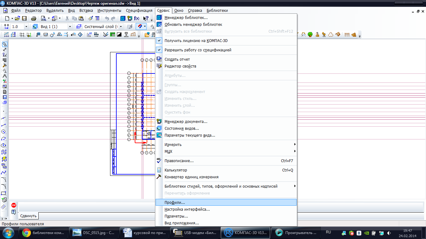Paste from clipboard using the paste icon

coord(81,18)
